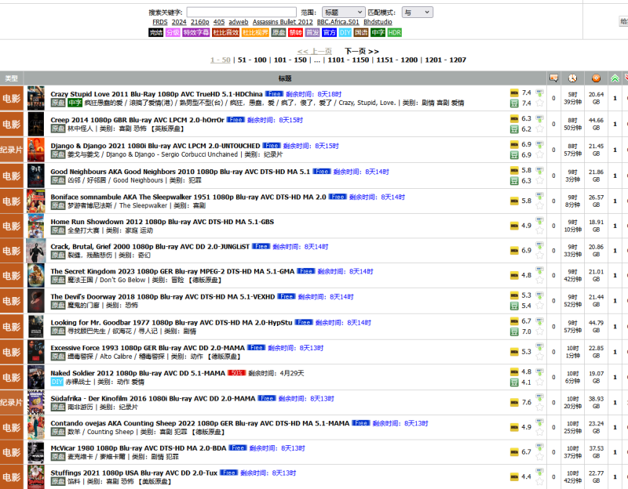Open Naked Soldier 2012 torrent details
The image size is (628, 489).
pos(138,373)
